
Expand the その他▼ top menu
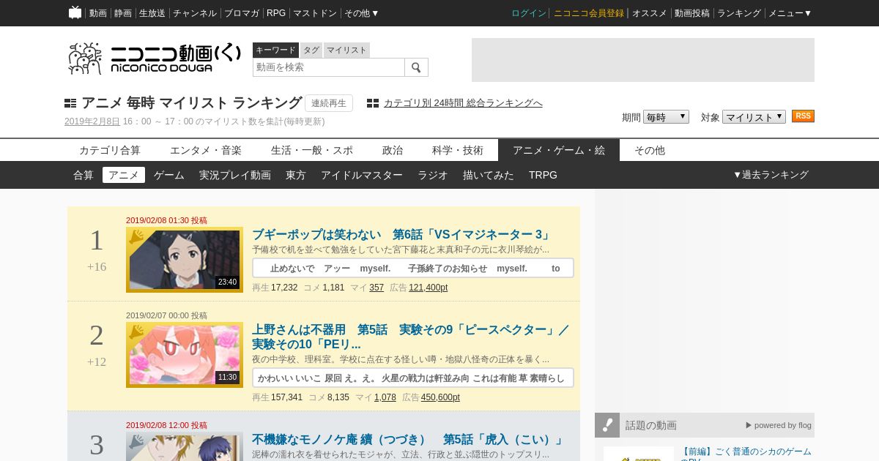(x=362, y=13)
